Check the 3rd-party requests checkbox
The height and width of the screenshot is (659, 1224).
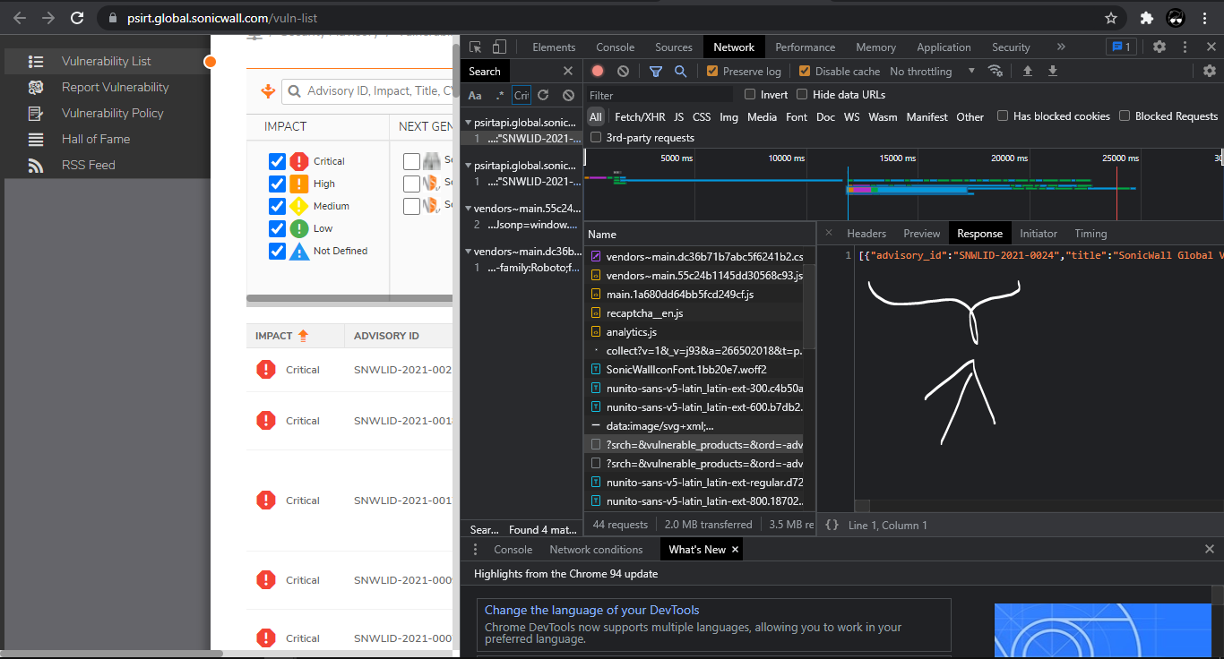click(596, 137)
